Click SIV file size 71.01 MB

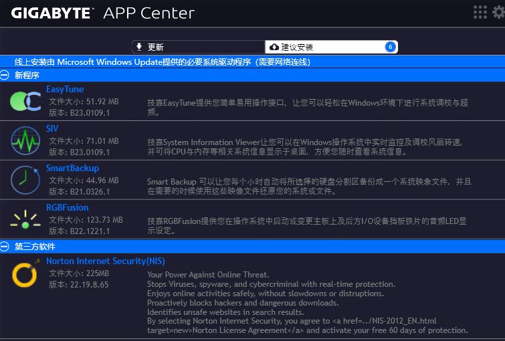pos(84,140)
